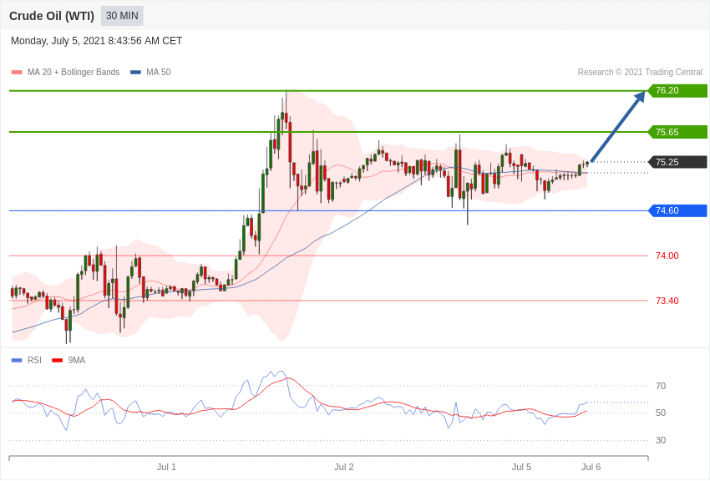Click the Jul 6 date axis label
The image size is (710, 481).
(591, 467)
